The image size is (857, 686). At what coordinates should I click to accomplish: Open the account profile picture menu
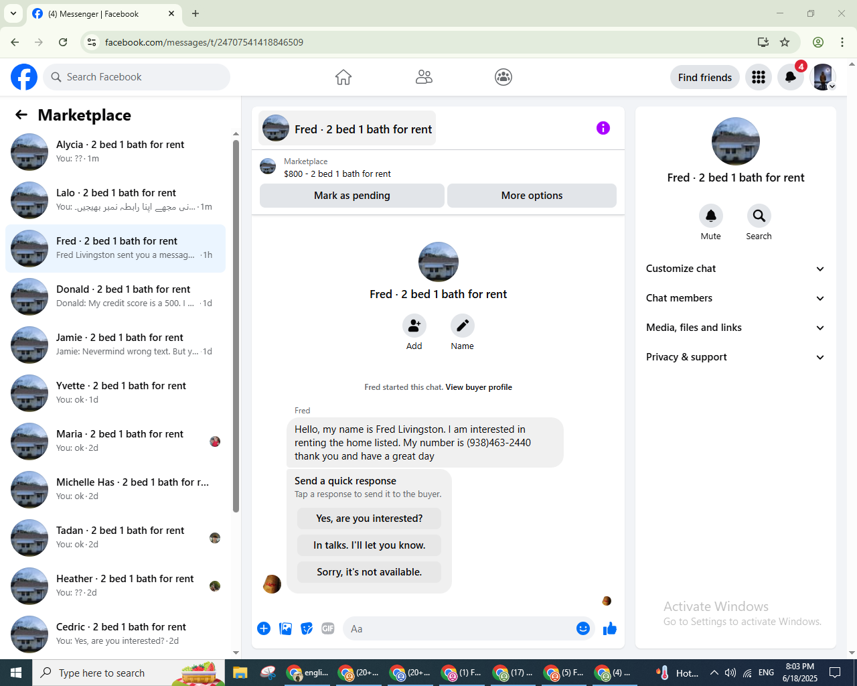coord(823,77)
